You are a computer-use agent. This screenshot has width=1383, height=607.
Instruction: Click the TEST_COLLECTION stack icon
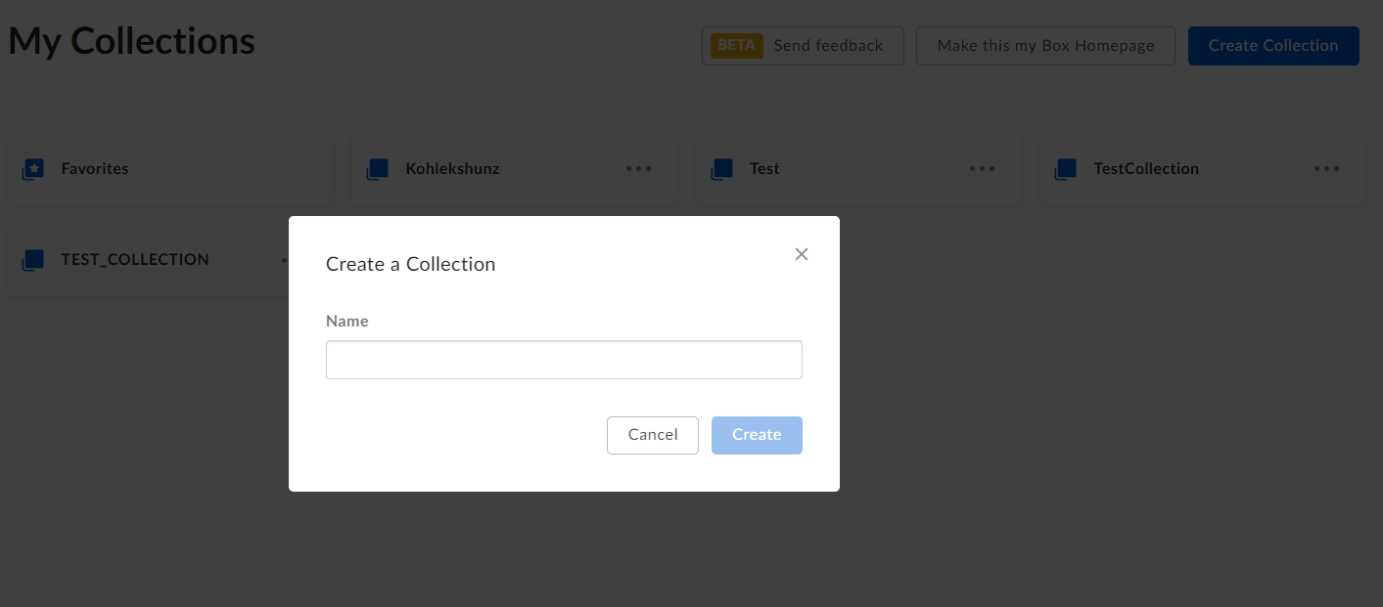pos(33,259)
